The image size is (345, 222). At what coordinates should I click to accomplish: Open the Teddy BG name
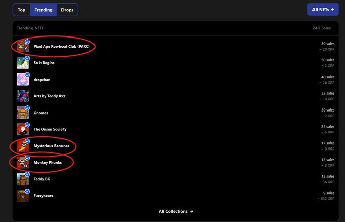42,179
